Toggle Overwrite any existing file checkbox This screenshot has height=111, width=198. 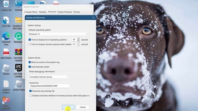tap(30, 91)
